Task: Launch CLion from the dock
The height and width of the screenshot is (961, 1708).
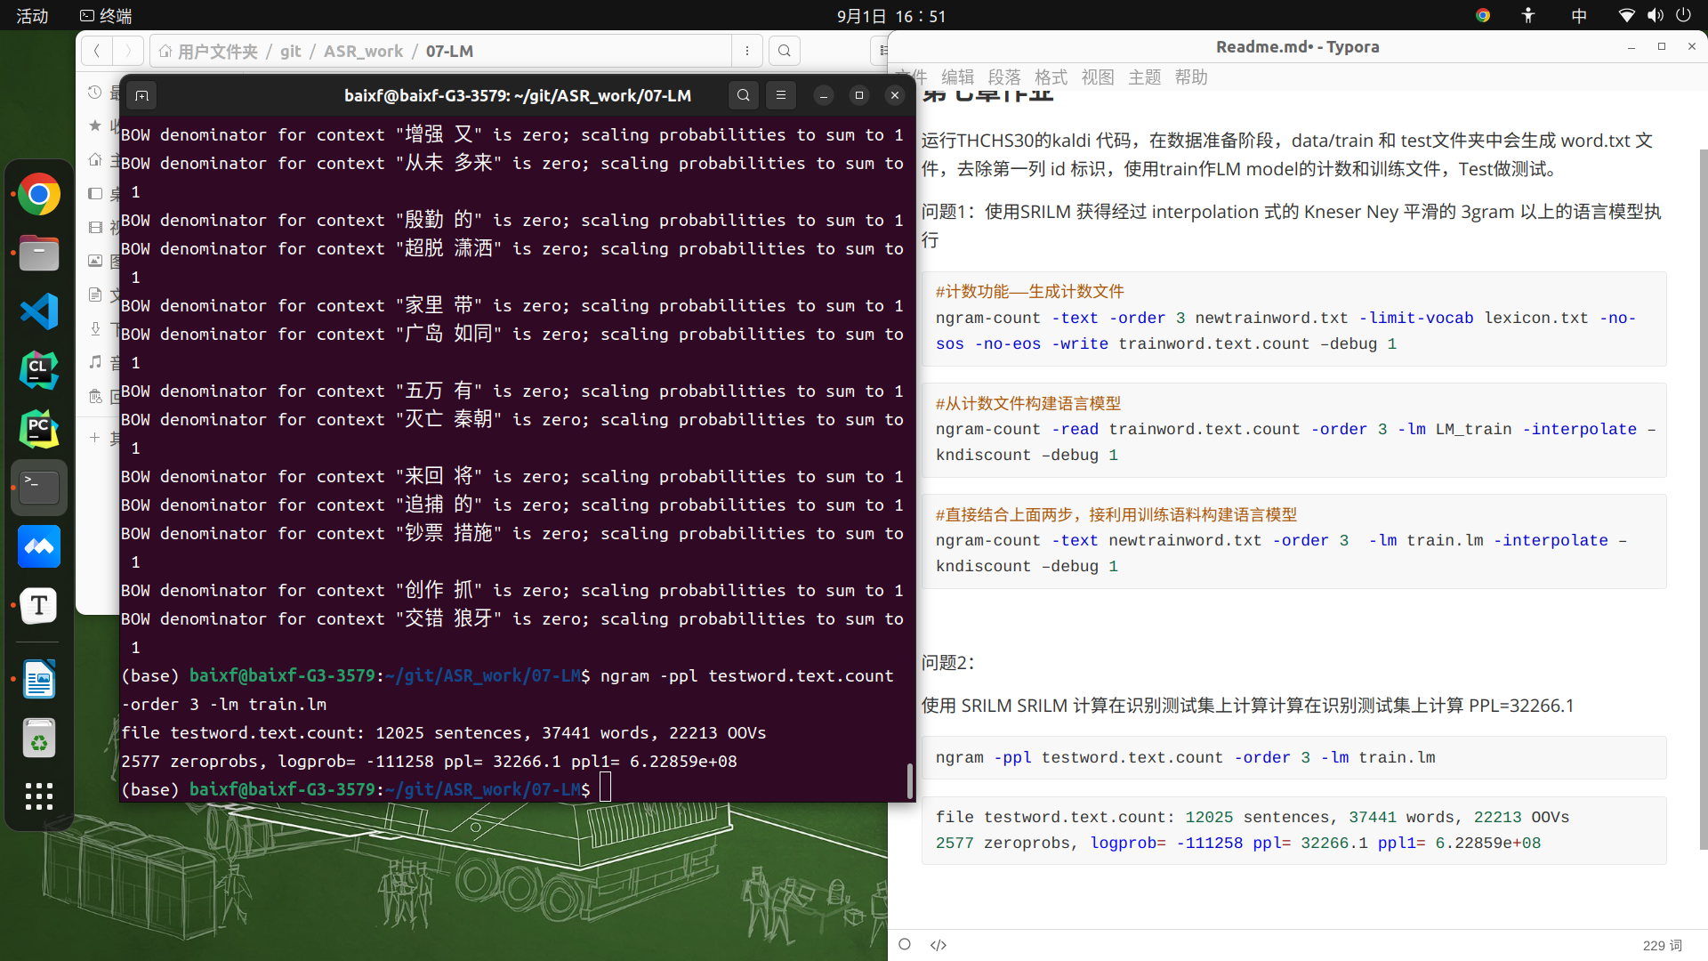Action: click(39, 370)
